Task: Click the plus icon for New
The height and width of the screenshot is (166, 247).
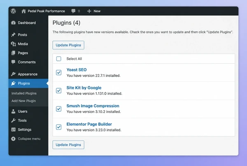Action: pos(89,11)
